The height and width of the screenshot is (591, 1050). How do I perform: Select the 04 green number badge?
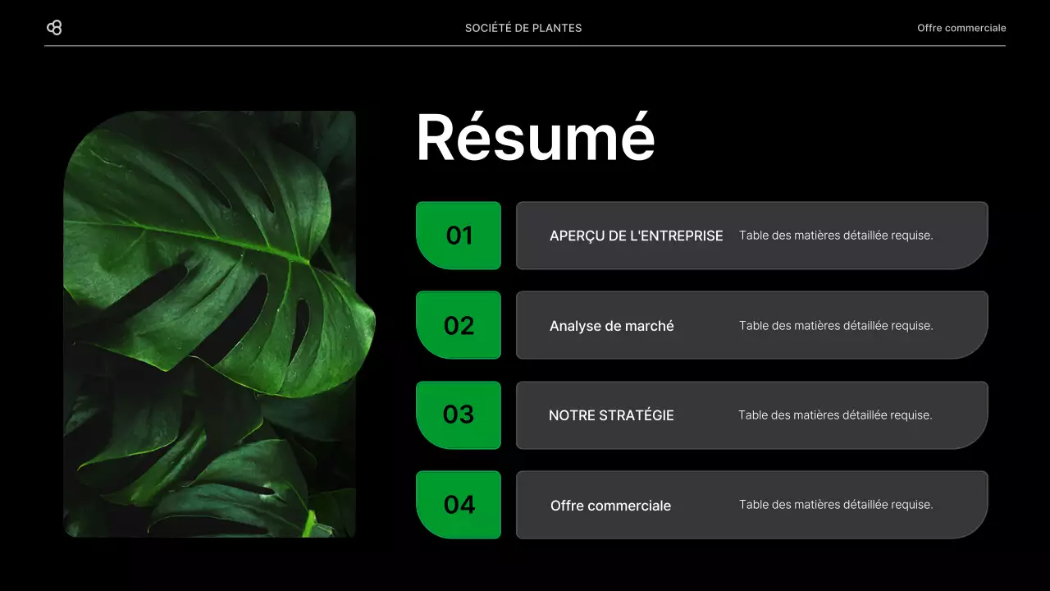pyautogui.click(x=459, y=505)
